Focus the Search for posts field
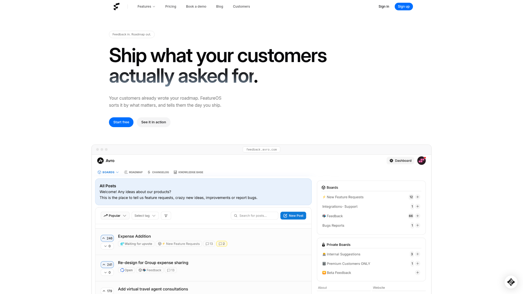This screenshot has height=294, width=523. [x=254, y=216]
